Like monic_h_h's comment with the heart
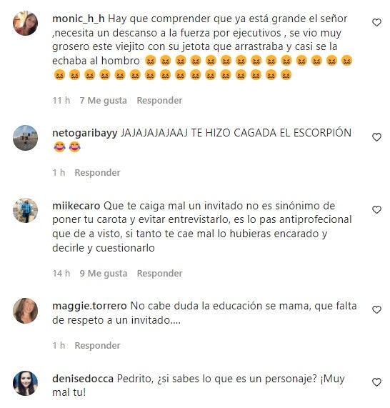The width and height of the screenshot is (390, 408). point(376,23)
